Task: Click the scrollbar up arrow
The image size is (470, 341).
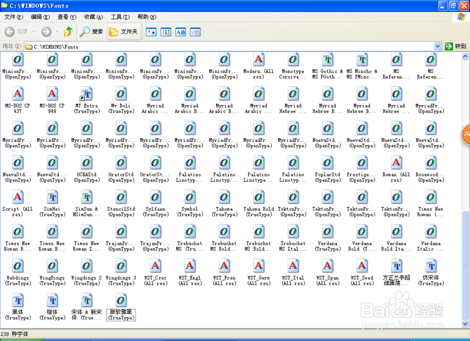Action: tap(465, 56)
